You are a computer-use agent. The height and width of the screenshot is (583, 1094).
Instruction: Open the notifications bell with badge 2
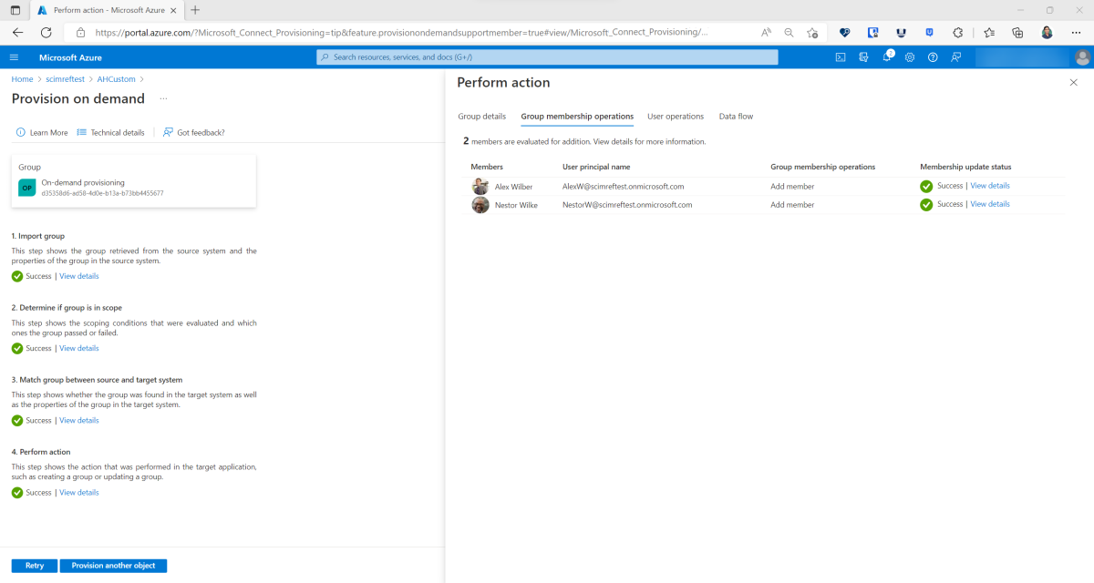(x=886, y=56)
